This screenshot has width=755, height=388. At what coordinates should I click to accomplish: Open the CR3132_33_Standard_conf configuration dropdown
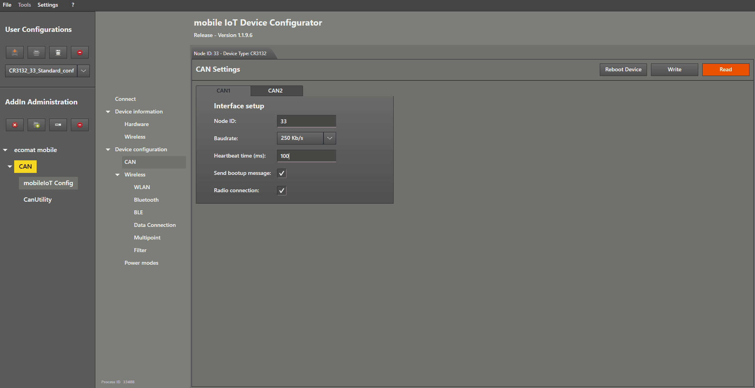coord(84,71)
